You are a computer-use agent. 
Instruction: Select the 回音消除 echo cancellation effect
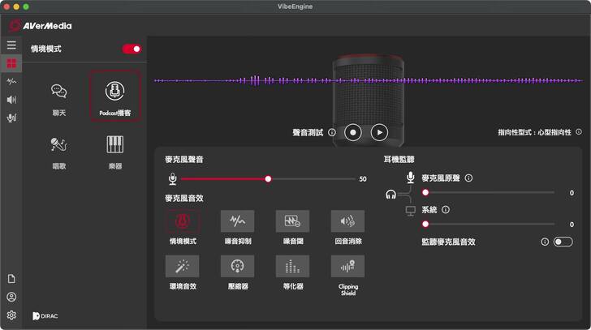[x=347, y=221]
